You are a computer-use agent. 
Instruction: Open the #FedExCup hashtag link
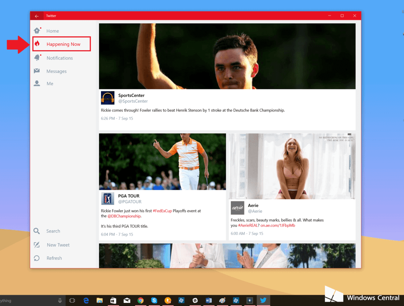(x=162, y=211)
